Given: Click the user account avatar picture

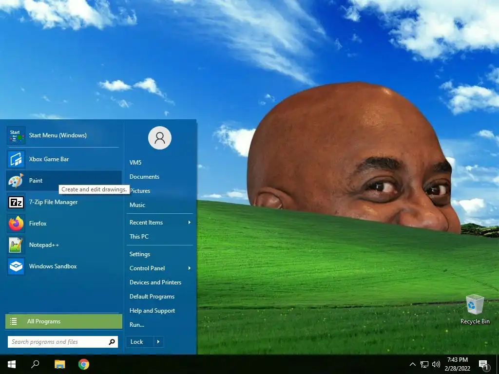Looking at the screenshot, I should [160, 138].
